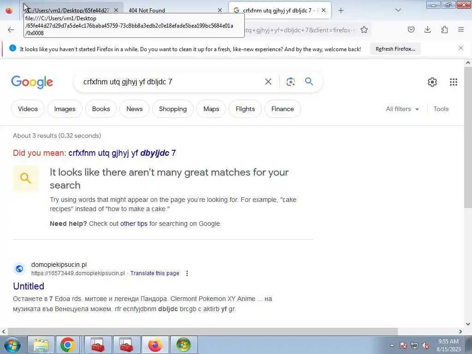
Task: Filter results by Books
Action: (101, 109)
